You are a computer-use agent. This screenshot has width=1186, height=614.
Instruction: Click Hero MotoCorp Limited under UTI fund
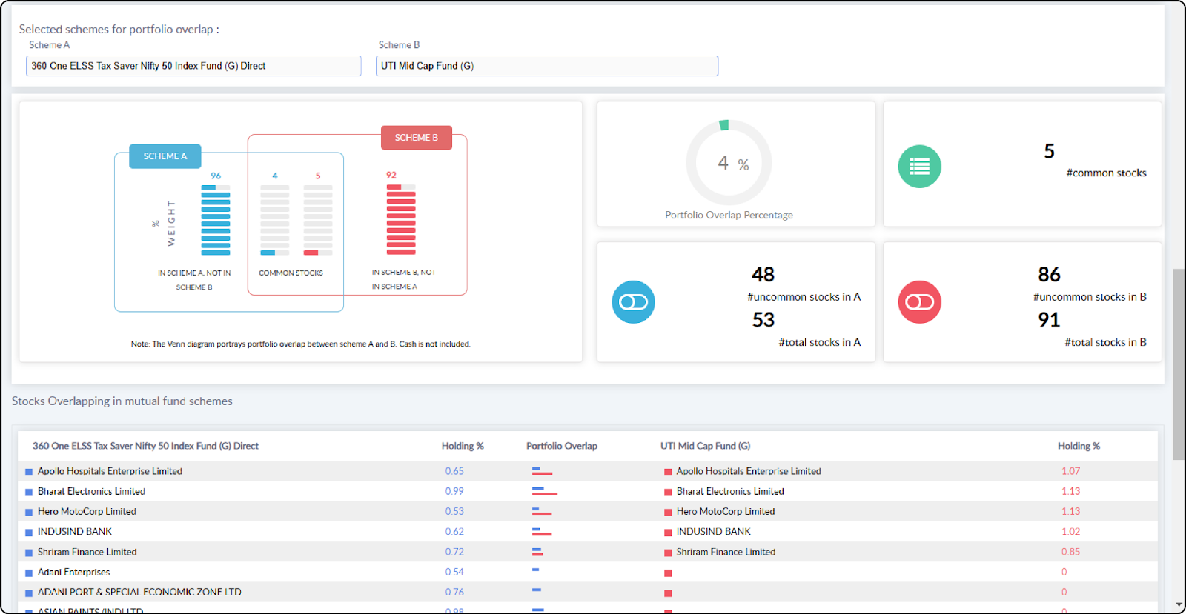(x=726, y=512)
